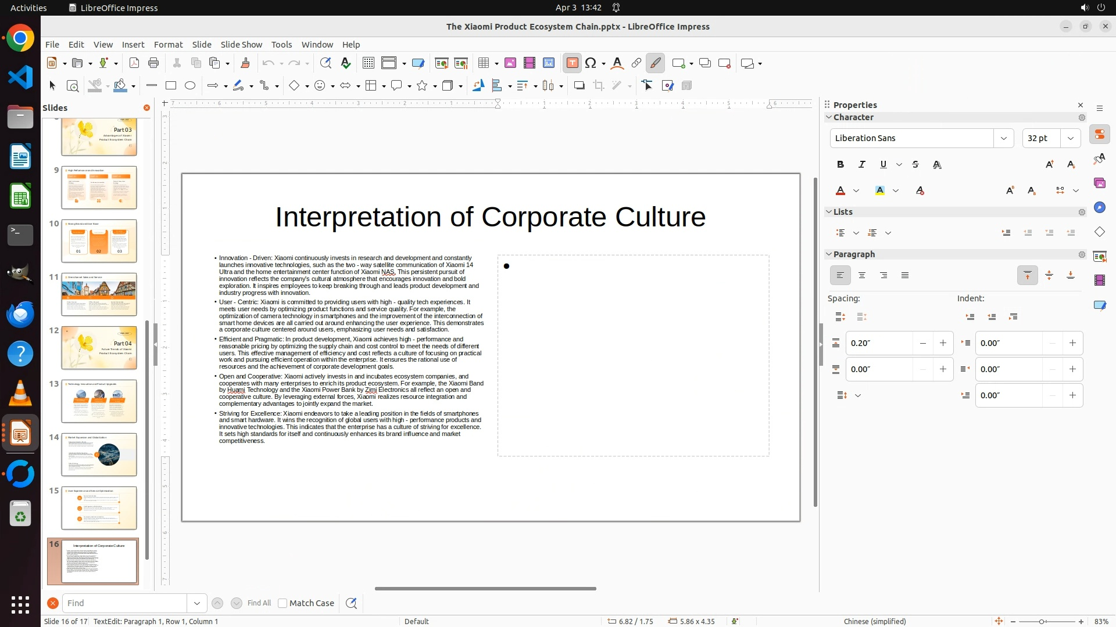This screenshot has width=1116, height=627.
Task: Collapse the Paragraph section
Action: coord(829,254)
